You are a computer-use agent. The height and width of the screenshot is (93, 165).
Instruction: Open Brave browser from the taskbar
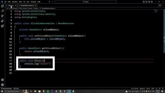[x=44, y=91]
